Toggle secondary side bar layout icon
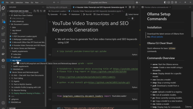 (x=172, y=2)
